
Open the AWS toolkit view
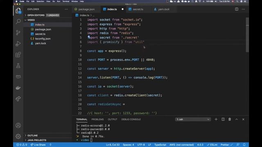[18, 76]
